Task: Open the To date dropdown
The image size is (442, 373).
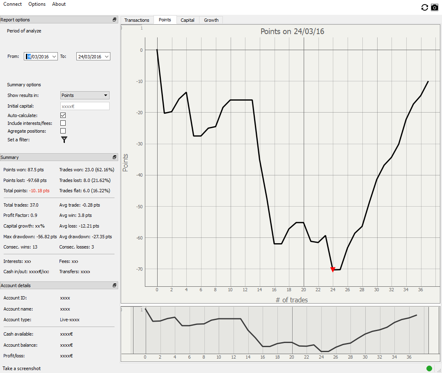Action: coord(107,57)
